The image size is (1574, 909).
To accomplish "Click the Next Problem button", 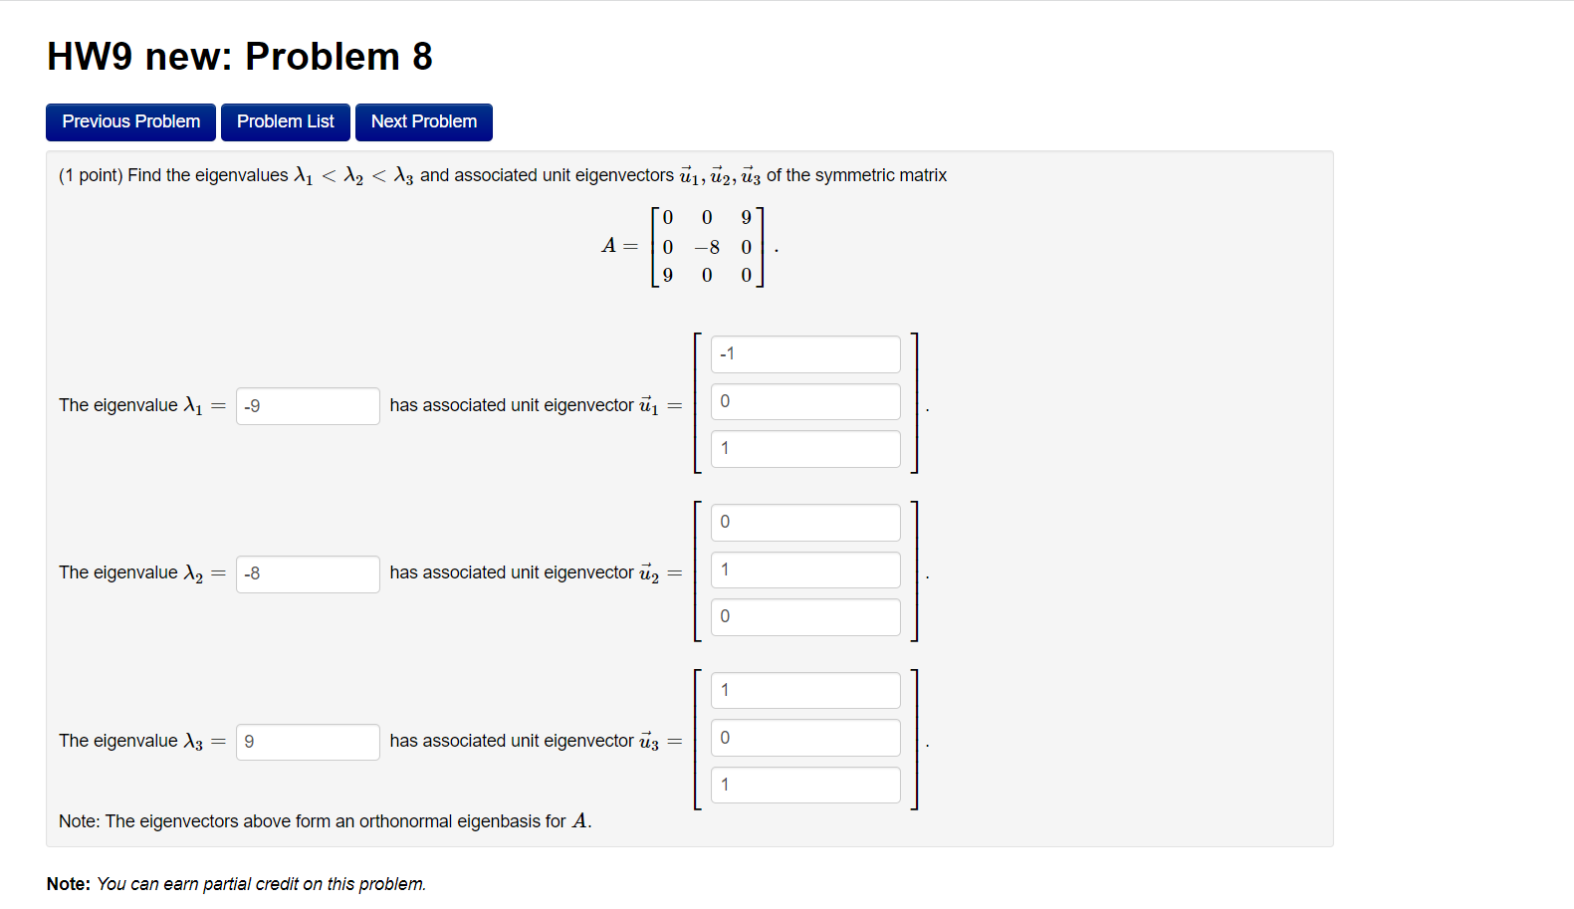I will tap(423, 121).
